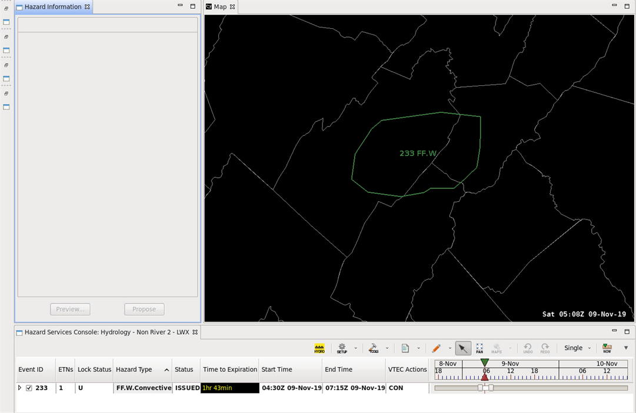Sort by the Status column header

(x=186, y=369)
